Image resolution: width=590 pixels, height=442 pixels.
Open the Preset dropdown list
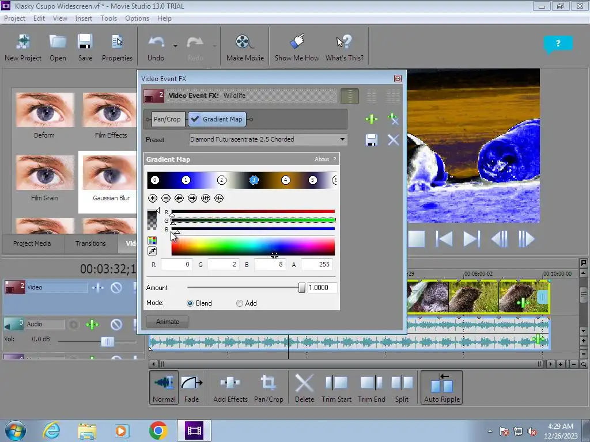[x=342, y=139]
